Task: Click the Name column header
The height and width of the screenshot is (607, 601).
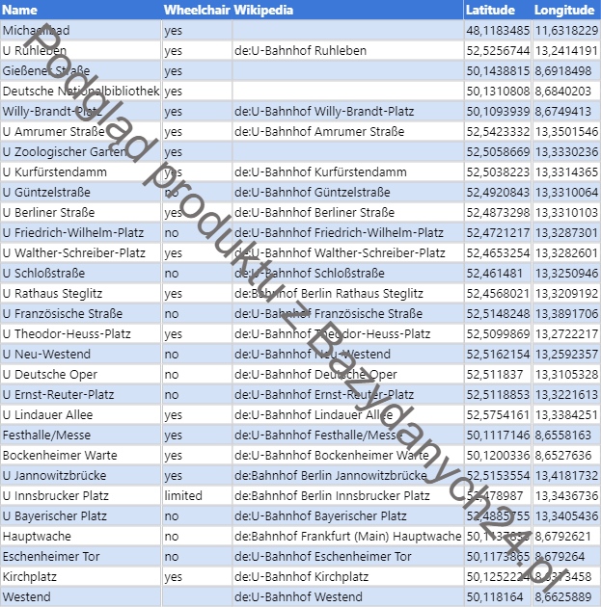Action: coord(81,10)
